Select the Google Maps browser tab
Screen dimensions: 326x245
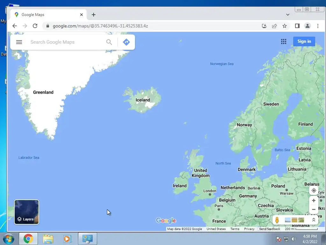click(48, 15)
